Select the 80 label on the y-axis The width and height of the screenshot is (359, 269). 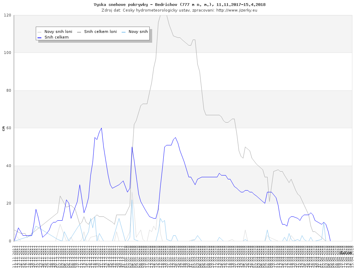(x=8, y=90)
